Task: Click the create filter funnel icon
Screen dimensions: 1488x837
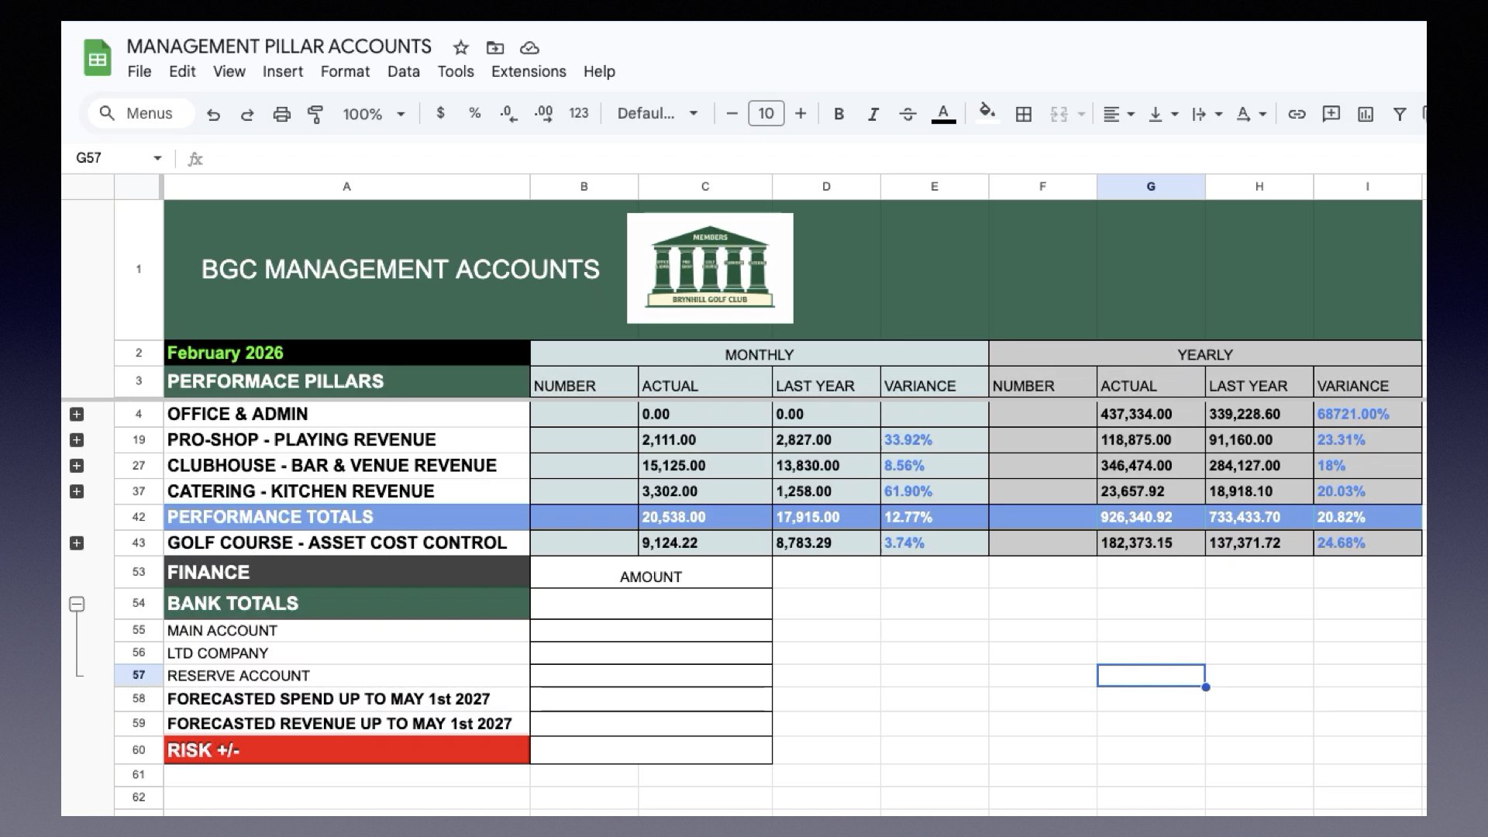Action: tap(1400, 115)
